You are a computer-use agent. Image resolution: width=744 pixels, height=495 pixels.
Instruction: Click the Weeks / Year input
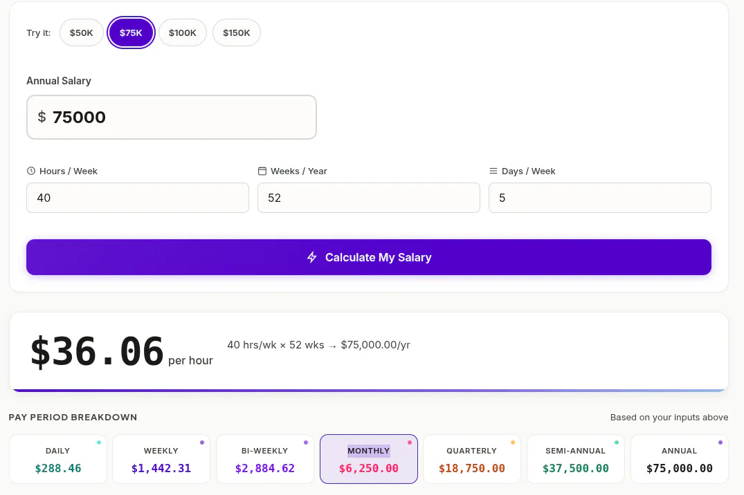tap(369, 198)
